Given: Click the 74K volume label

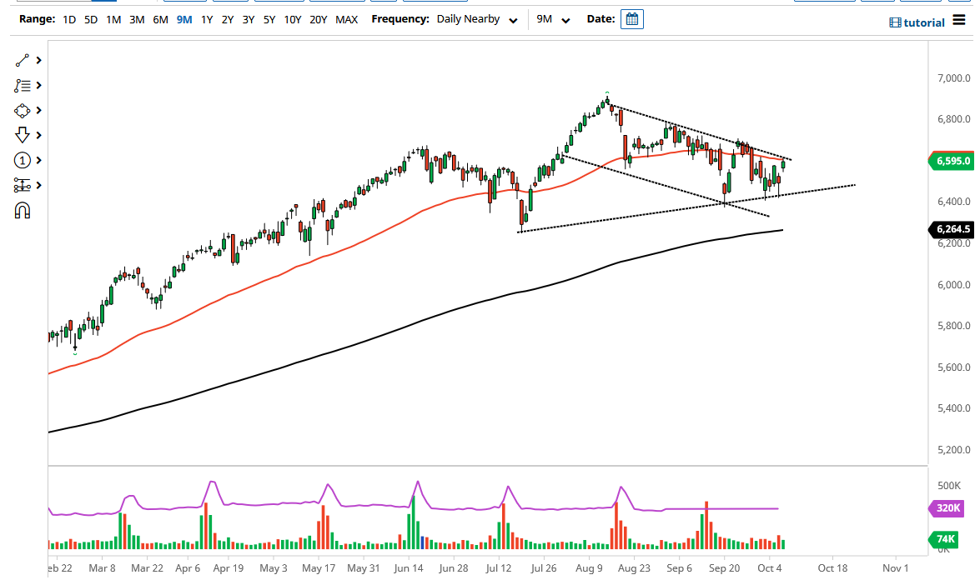Looking at the screenshot, I should click(x=945, y=538).
